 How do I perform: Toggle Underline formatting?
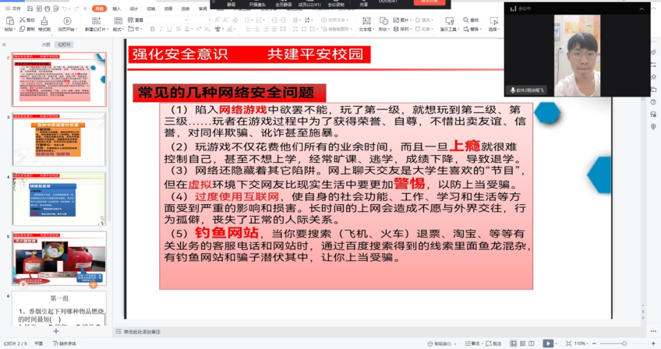171,29
